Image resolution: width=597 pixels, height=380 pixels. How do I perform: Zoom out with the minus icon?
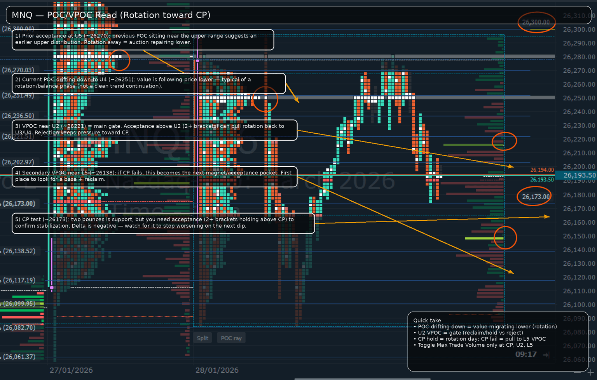click(x=578, y=373)
